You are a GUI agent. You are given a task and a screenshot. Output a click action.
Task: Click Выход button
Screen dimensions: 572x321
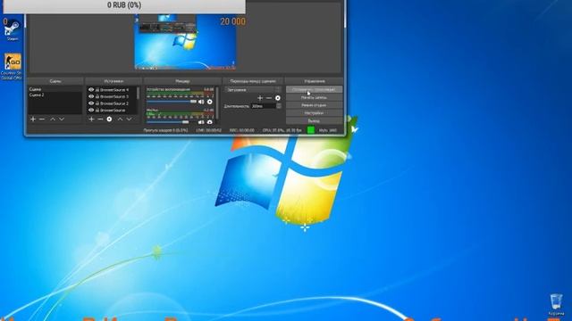click(x=314, y=120)
